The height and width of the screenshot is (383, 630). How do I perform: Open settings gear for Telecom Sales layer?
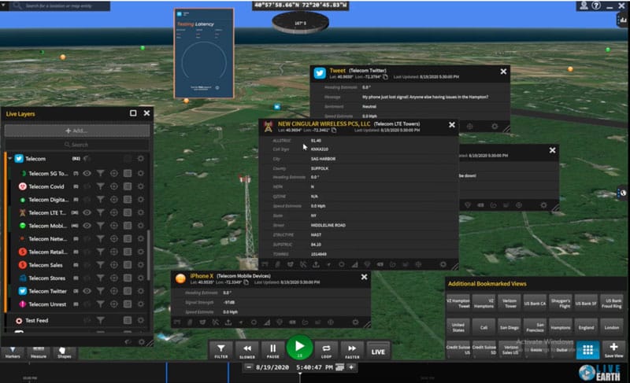click(141, 265)
